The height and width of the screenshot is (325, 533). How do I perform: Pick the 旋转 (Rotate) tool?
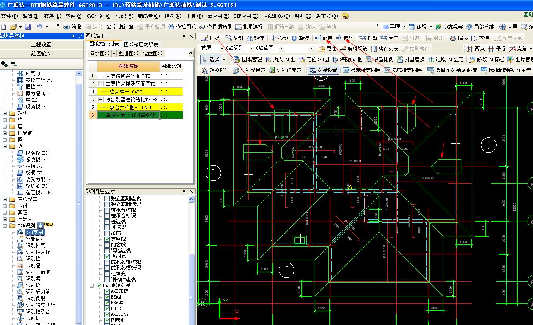(300, 38)
